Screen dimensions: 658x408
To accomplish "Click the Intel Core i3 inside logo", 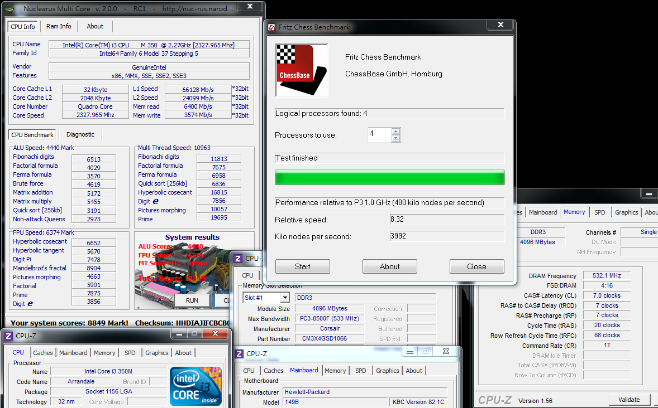I will coord(196,386).
